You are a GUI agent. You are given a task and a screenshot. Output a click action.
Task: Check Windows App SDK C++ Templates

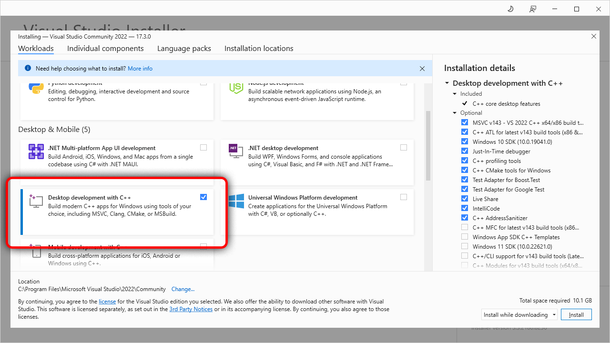coord(465,237)
